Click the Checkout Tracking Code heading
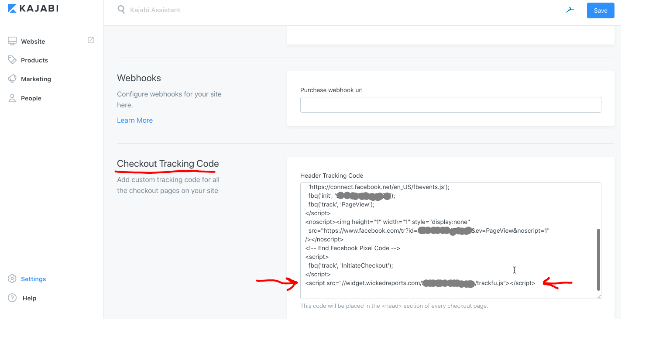Image resolution: width=666 pixels, height=351 pixels. pyautogui.click(x=168, y=163)
